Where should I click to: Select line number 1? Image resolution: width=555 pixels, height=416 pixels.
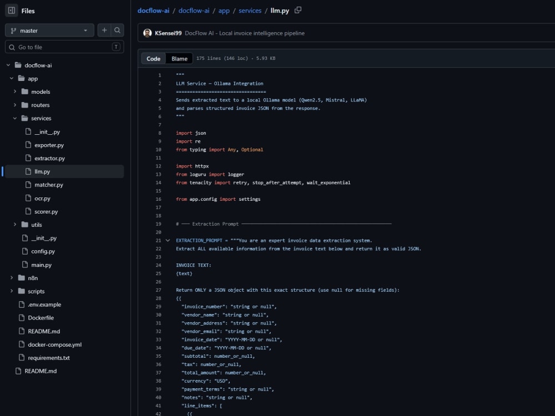pyautogui.click(x=160, y=75)
